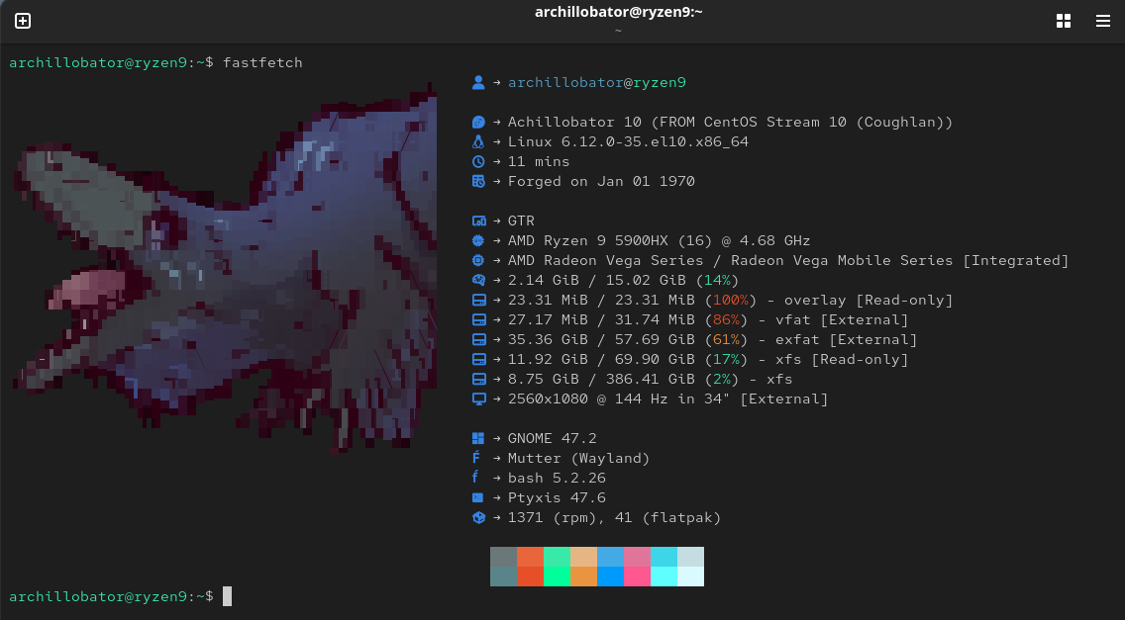Click the text Achillobator 10
The height and width of the screenshot is (620, 1125).
tap(574, 122)
